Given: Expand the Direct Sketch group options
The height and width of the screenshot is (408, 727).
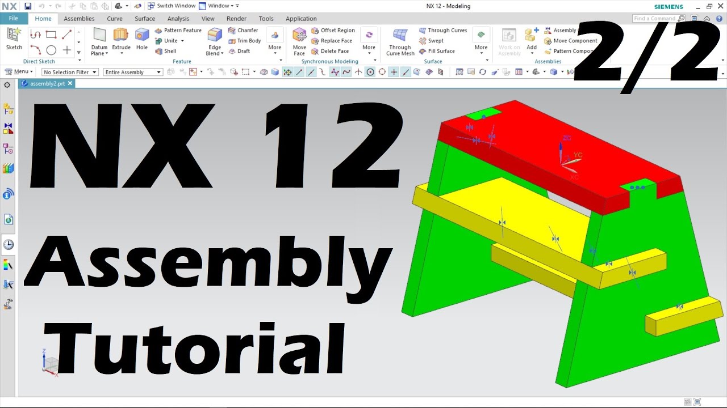Looking at the screenshot, I should click(x=79, y=59).
